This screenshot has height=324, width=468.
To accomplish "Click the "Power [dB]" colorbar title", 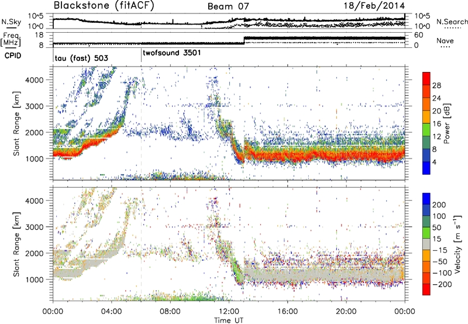I will [447, 123].
